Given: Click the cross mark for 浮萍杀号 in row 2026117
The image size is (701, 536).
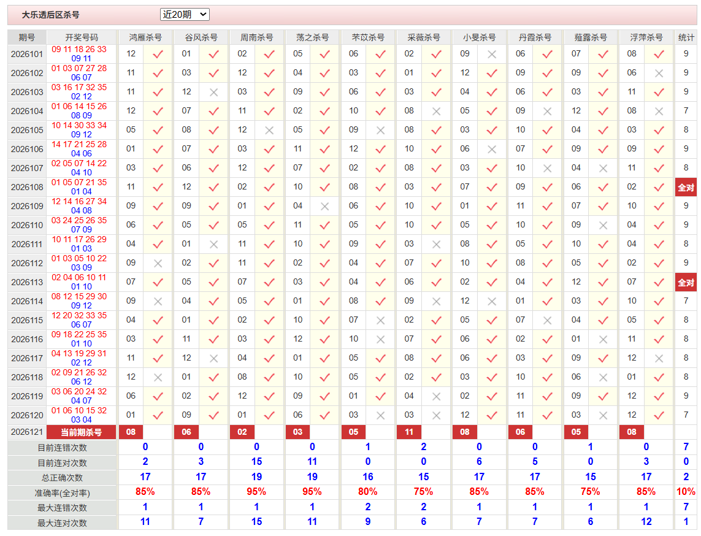Looking at the screenshot, I should click(x=659, y=359).
